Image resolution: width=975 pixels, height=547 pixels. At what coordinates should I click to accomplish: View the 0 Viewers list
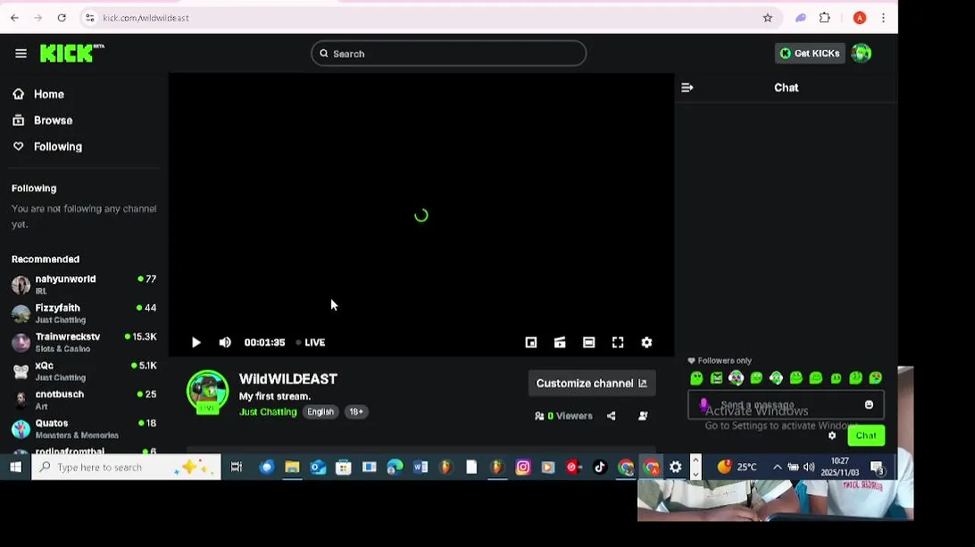point(563,416)
